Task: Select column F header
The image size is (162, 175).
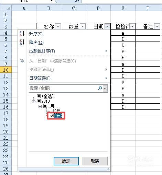Action: coord(148,8)
